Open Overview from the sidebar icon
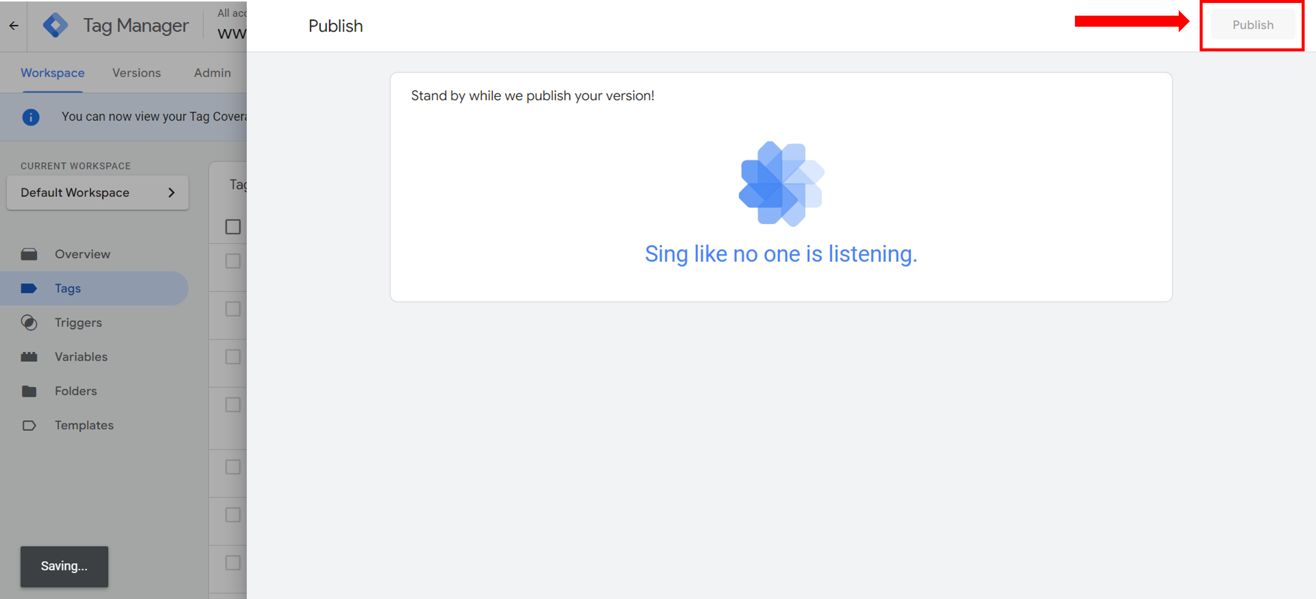This screenshot has height=599, width=1316. click(29, 254)
